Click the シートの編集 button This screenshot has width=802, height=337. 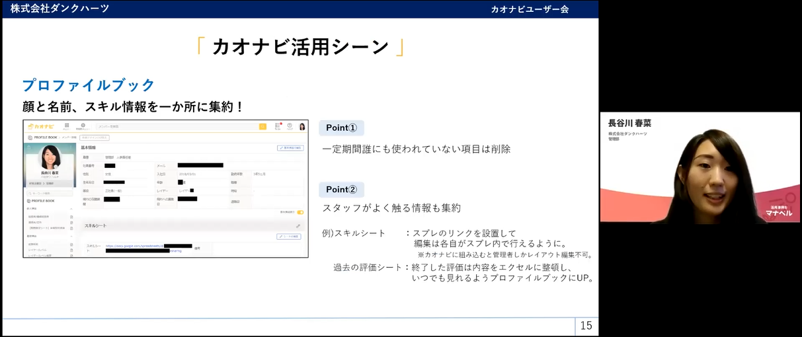(x=289, y=236)
